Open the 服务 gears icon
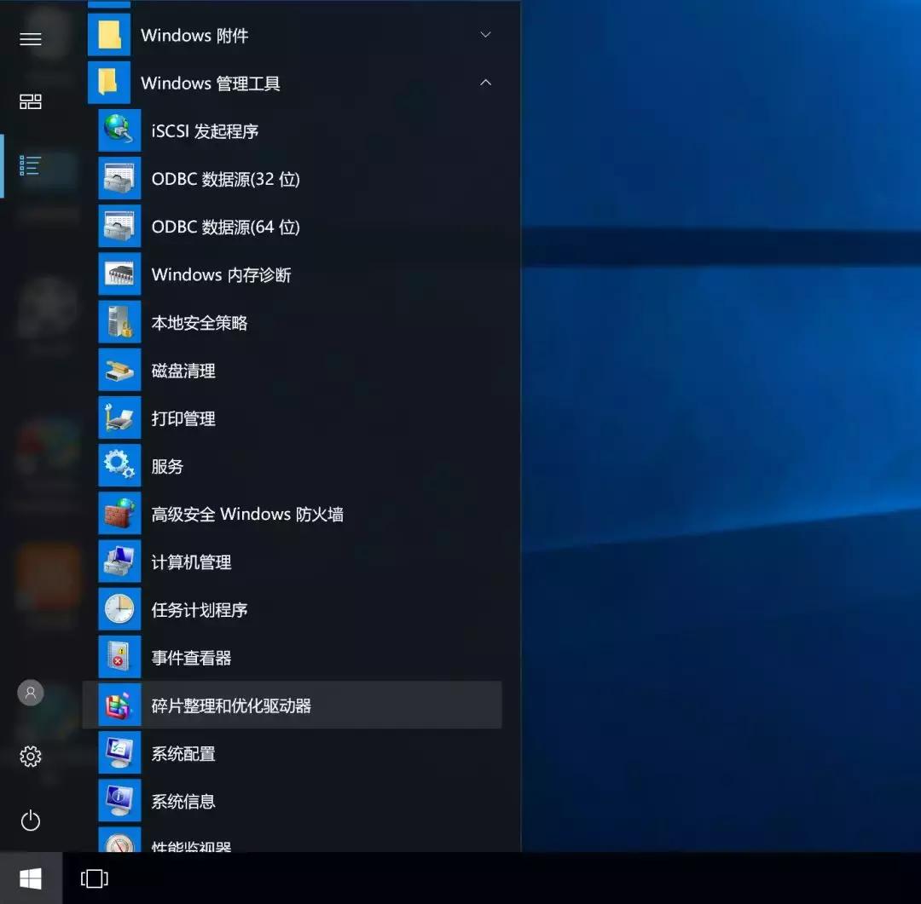Viewport: 921px width, 904px height. coord(119,465)
